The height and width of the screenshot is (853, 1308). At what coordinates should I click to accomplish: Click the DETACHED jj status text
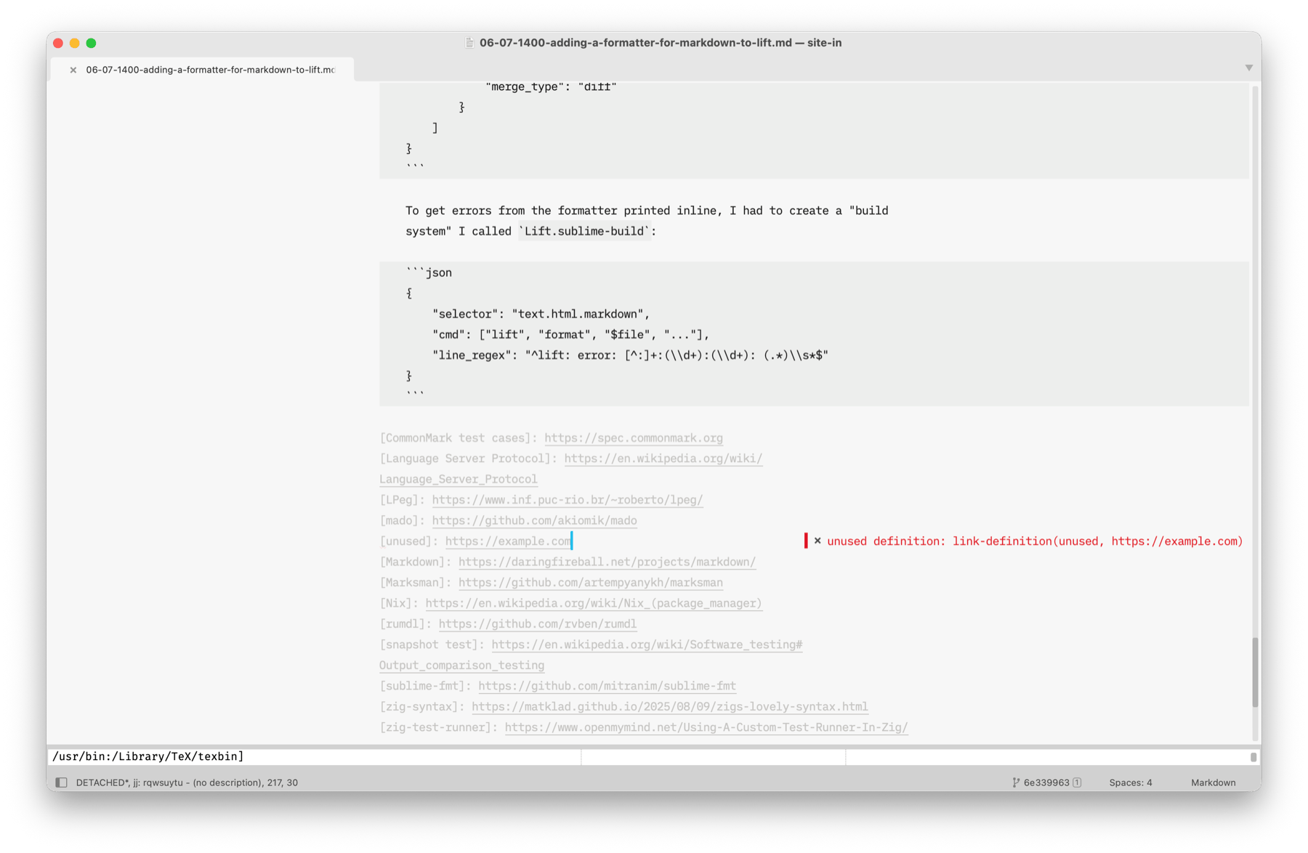[x=187, y=783]
